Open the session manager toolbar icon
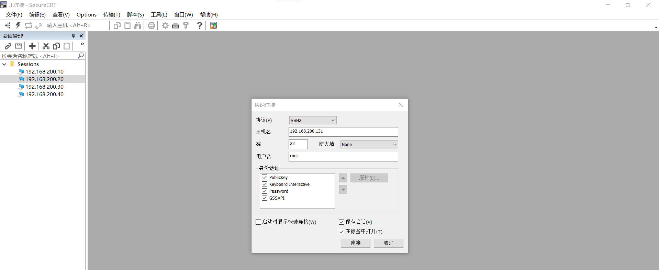The width and height of the screenshot is (659, 270). pyautogui.click(x=8, y=25)
